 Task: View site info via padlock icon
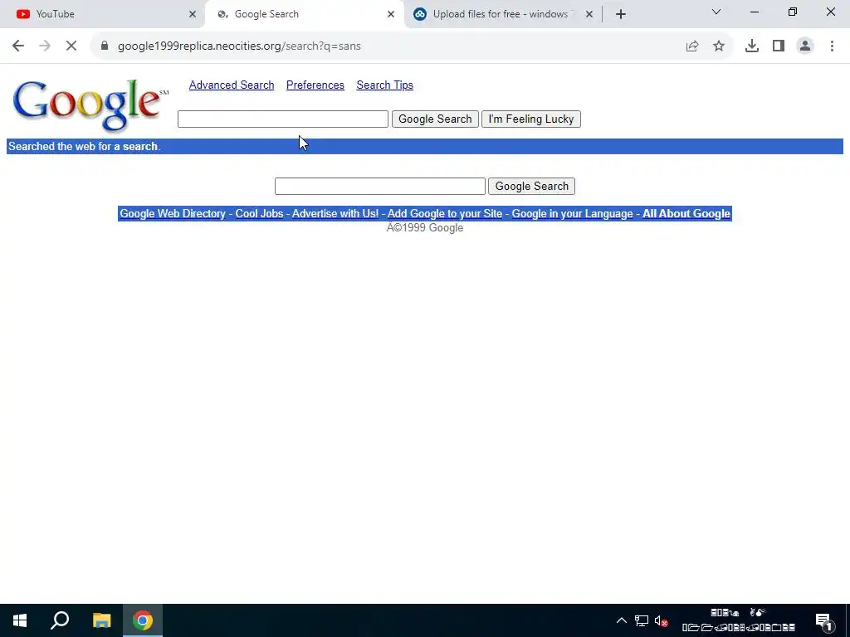pyautogui.click(x=105, y=46)
